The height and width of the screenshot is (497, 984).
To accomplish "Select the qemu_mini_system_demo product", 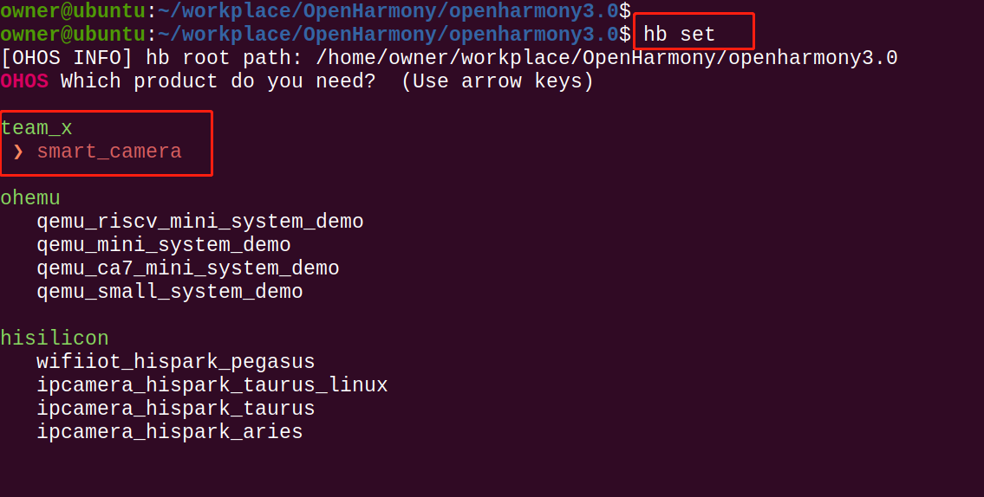I will [x=163, y=245].
